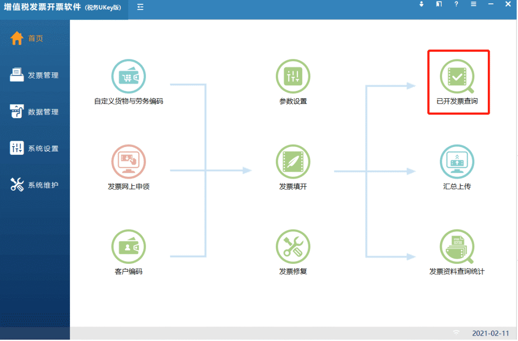The width and height of the screenshot is (518, 341).
Task: Minimize the invoicing software window
Action: click(x=491, y=4)
